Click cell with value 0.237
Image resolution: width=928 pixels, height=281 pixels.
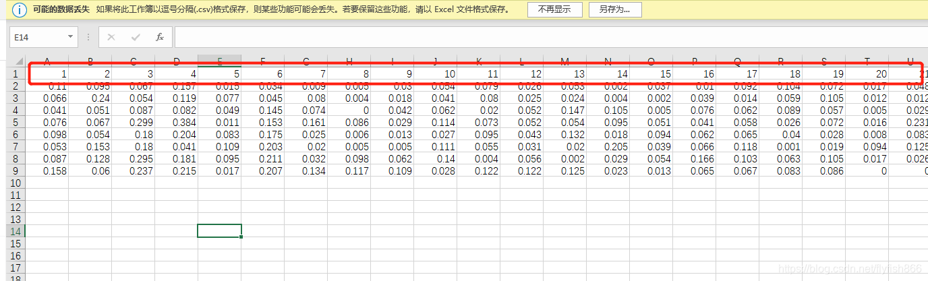click(133, 170)
